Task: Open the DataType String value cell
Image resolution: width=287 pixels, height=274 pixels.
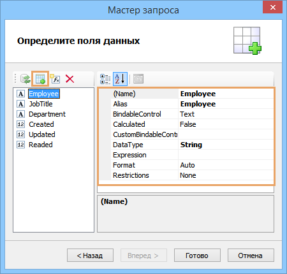Action: tap(226, 145)
